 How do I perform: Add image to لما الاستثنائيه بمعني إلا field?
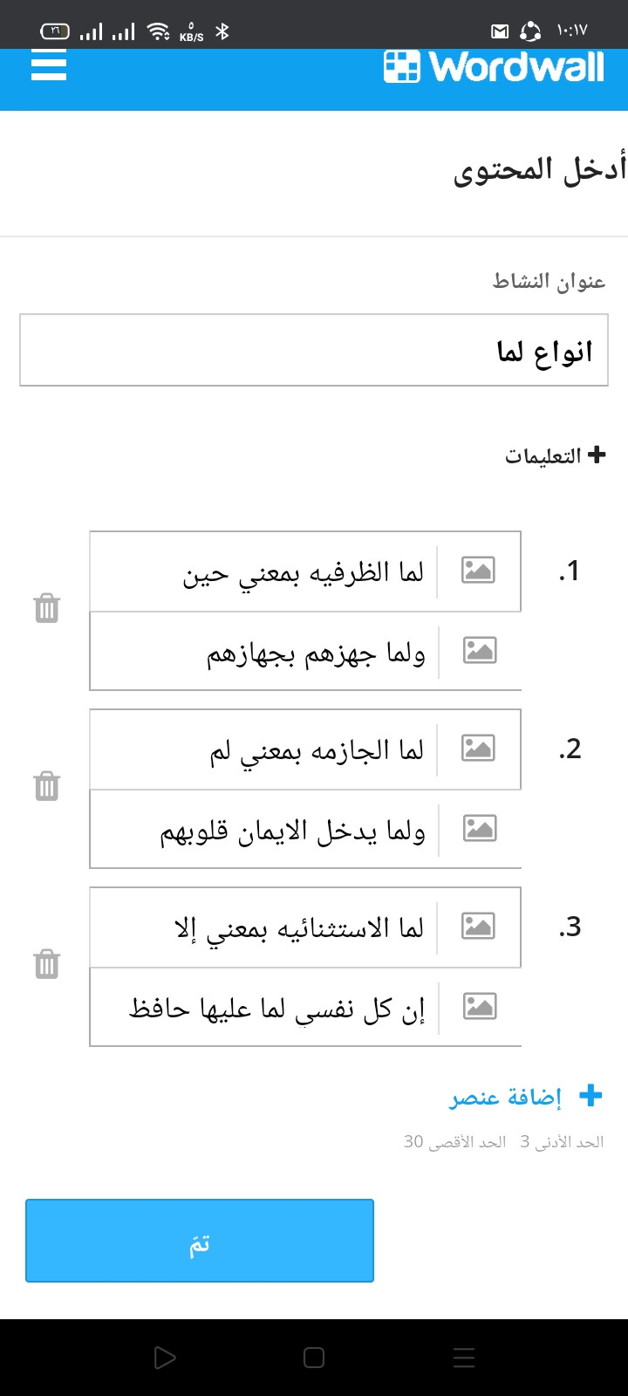(x=478, y=927)
